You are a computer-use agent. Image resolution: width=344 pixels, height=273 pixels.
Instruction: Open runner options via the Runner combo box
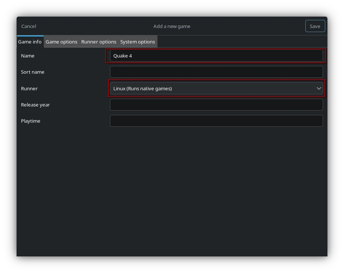click(x=216, y=88)
